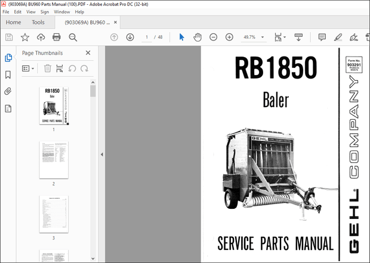Click the Zoom In plus icon

point(229,37)
